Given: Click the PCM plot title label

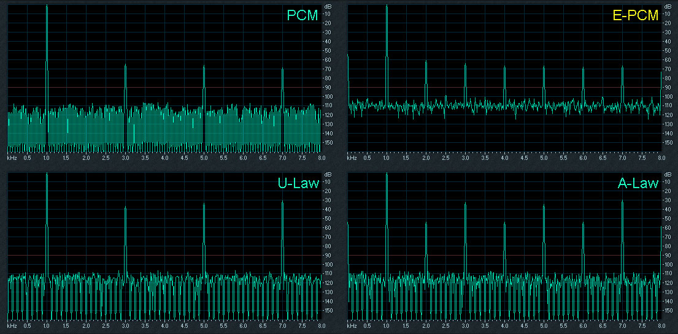Looking at the screenshot, I should coord(302,16).
